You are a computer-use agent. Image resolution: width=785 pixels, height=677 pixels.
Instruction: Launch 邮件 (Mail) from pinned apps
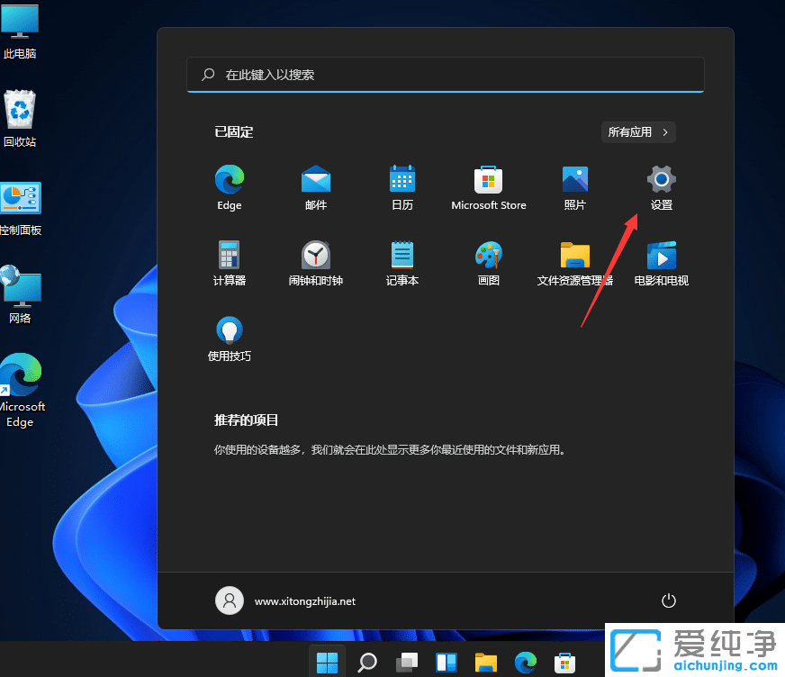tap(316, 179)
